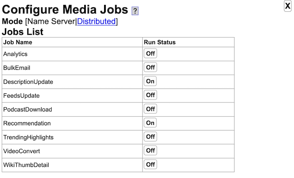Select the TrendingHighlights job name

(28, 137)
